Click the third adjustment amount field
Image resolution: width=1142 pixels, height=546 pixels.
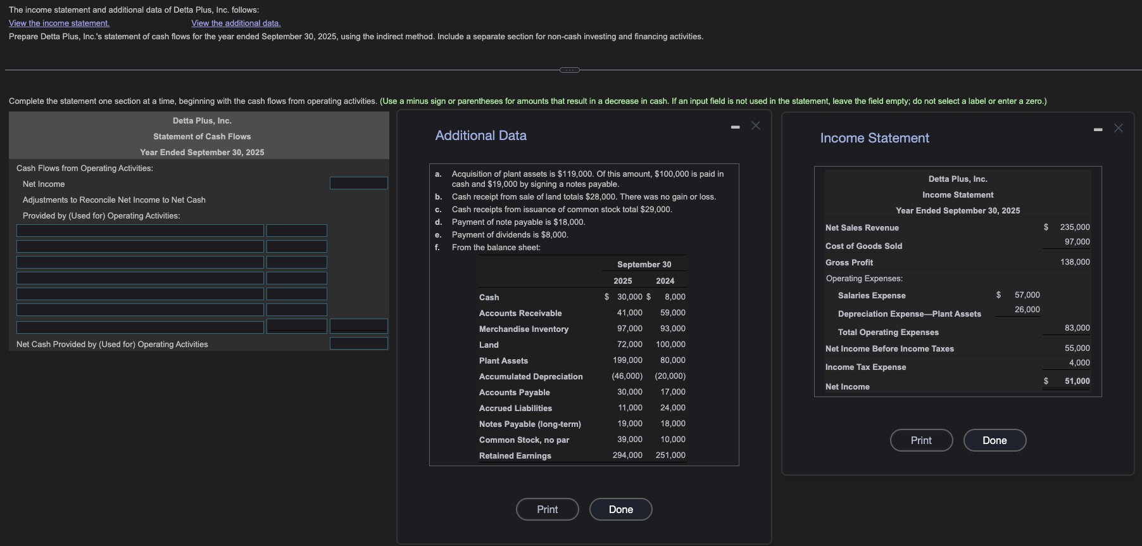pyautogui.click(x=297, y=262)
